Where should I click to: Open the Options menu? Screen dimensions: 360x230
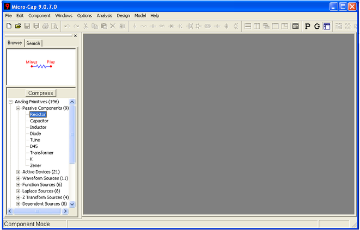coord(84,16)
